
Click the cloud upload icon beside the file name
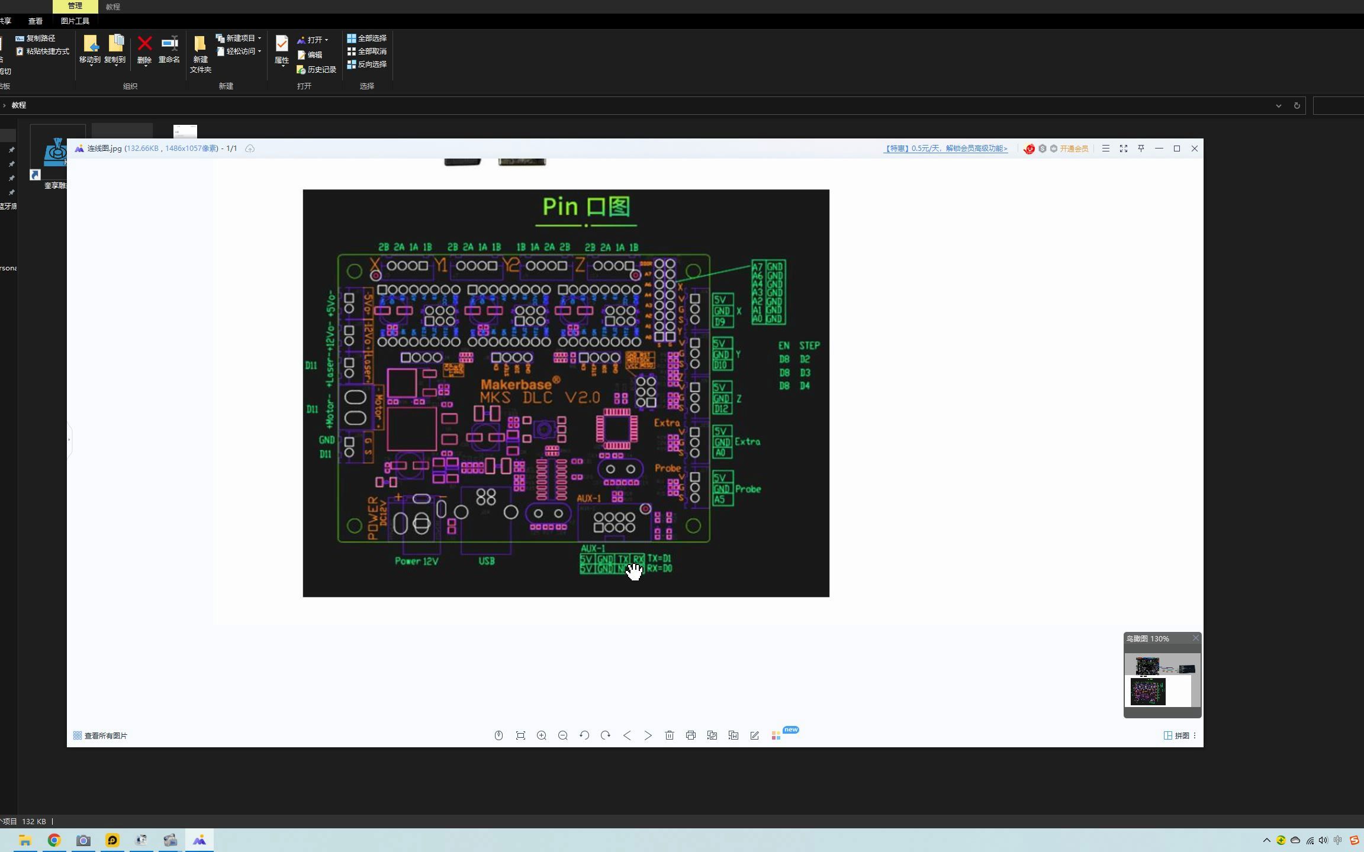pyautogui.click(x=250, y=149)
